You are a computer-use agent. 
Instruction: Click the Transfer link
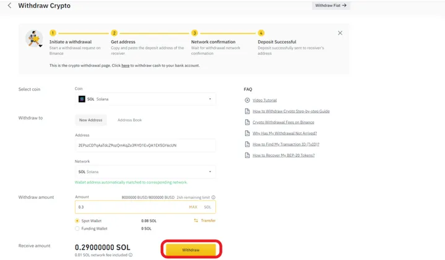click(x=208, y=220)
